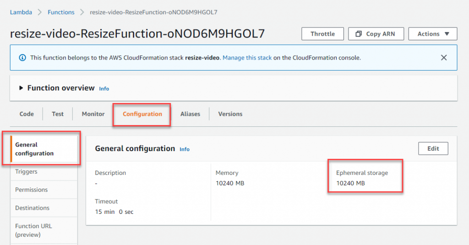Click the Memory label
Image resolution: width=469 pixels, height=245 pixels.
(227, 173)
